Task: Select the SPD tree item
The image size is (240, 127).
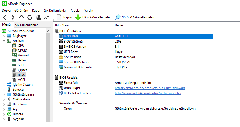Action: 21,65
